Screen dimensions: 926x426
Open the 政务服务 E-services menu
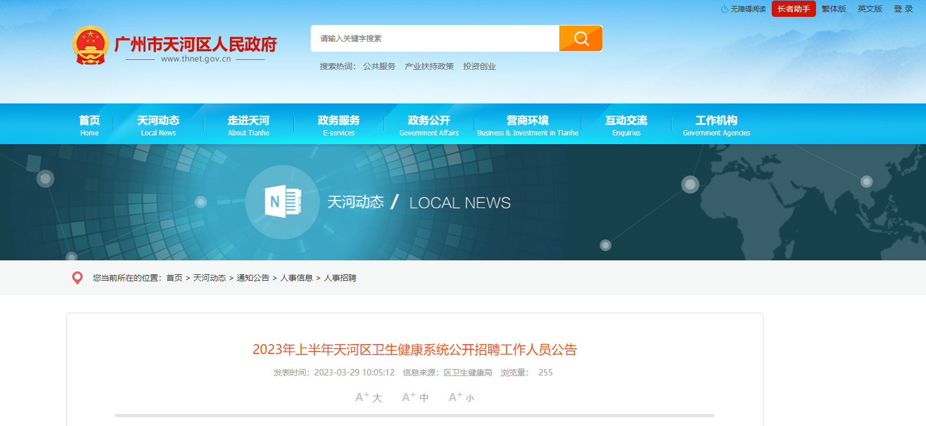339,125
